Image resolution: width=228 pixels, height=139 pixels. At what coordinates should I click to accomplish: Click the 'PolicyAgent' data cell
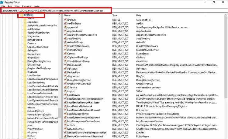[x=143, y=136]
